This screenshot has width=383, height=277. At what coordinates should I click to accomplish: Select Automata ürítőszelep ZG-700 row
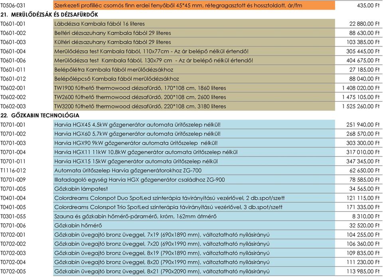[x=194, y=170]
